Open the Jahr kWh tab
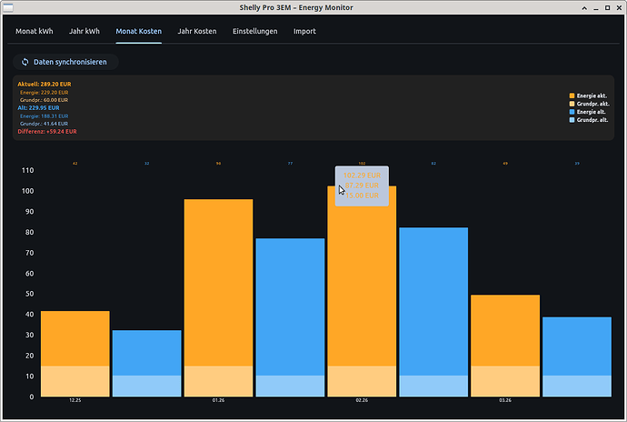The height and width of the screenshot is (422, 627). pyautogui.click(x=85, y=31)
